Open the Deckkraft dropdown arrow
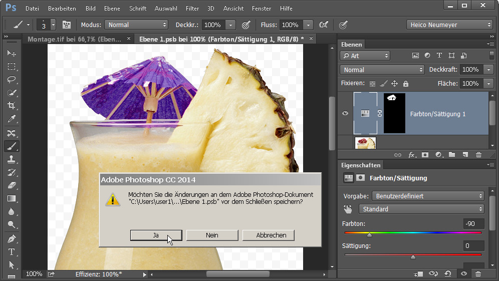The height and width of the screenshot is (281, 499). [488, 70]
